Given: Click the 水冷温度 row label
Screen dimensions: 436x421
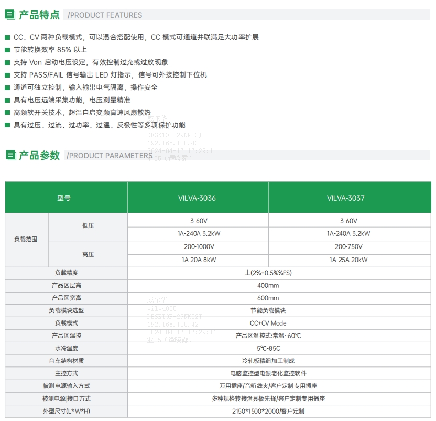Looking at the screenshot, I should click(66, 348).
